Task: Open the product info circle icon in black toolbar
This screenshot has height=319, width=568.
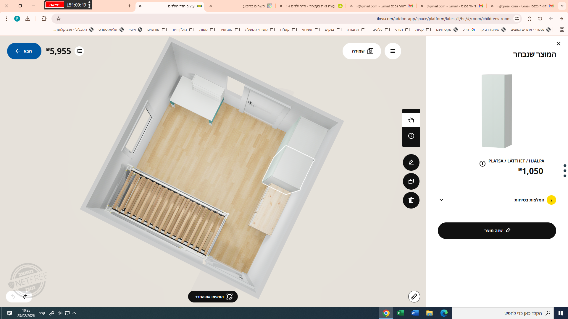Action: (x=411, y=136)
